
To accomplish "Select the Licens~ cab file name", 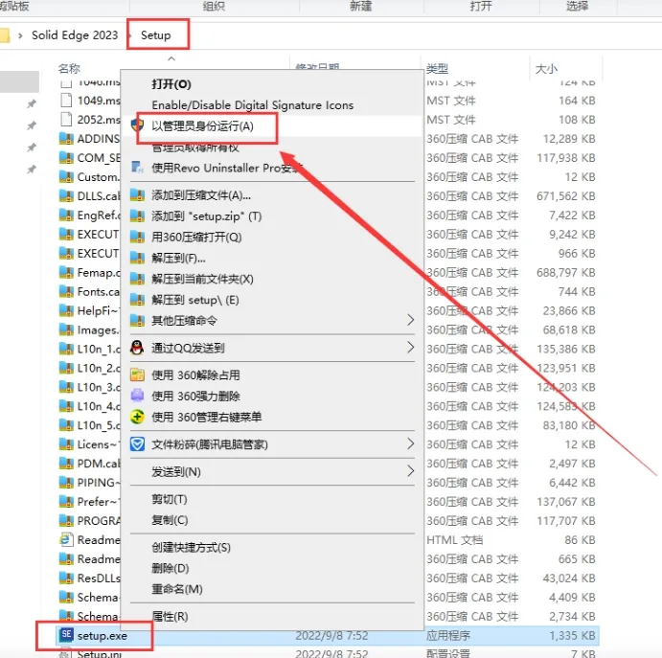I will click(x=99, y=444).
